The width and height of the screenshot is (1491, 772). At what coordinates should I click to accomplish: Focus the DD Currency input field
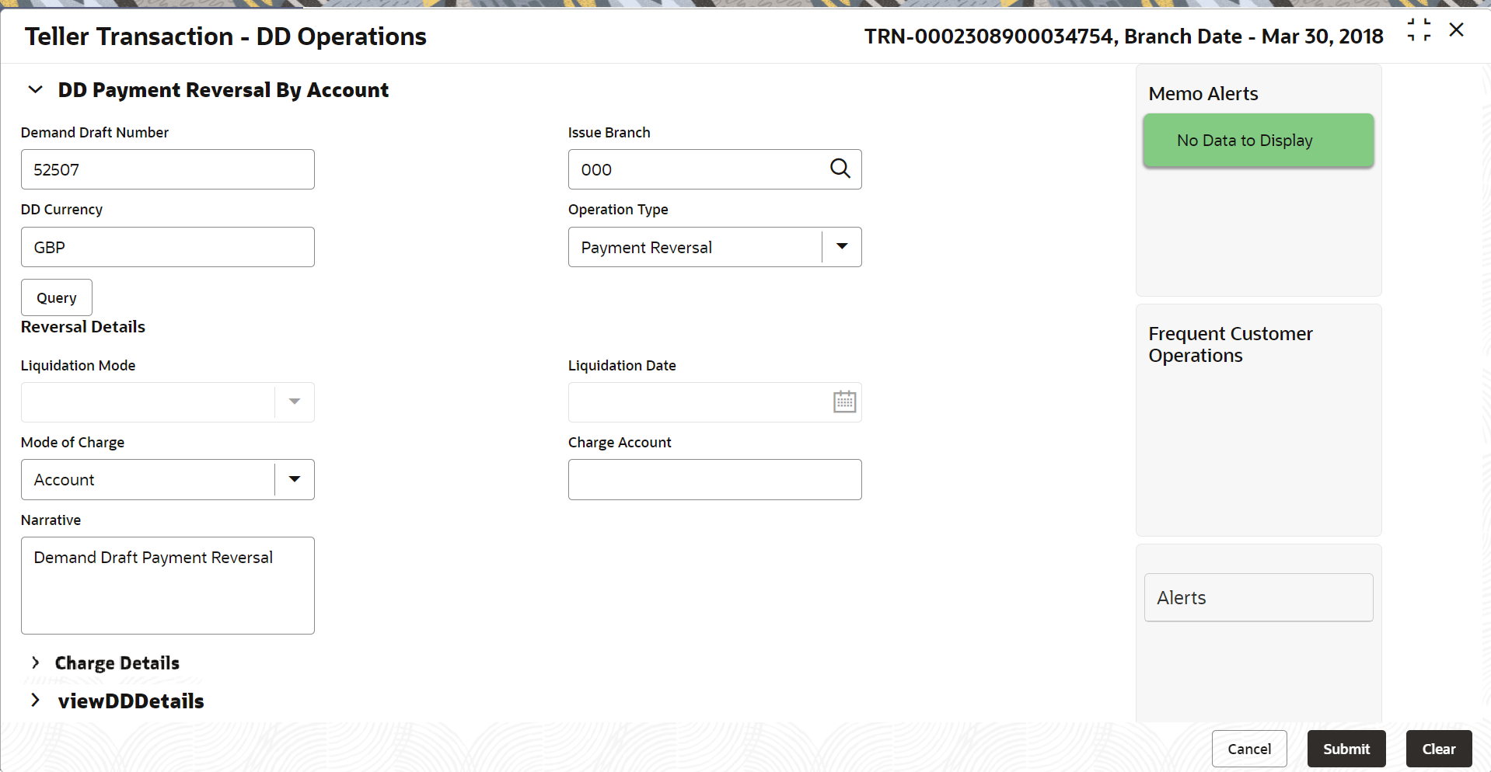167,247
